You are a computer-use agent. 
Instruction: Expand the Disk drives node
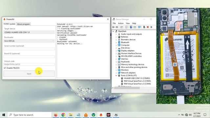pyautogui.click(x=116, y=48)
